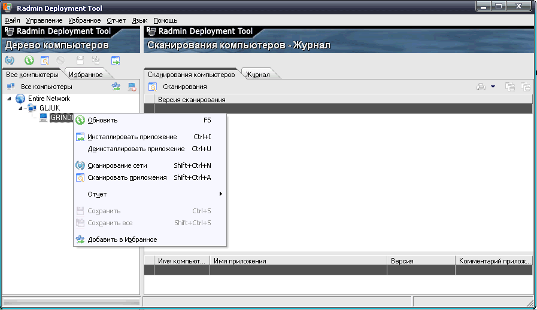The width and height of the screenshot is (537, 310).
Task: Collapse the GLJUK tree node
Action: pyautogui.click(x=20, y=108)
